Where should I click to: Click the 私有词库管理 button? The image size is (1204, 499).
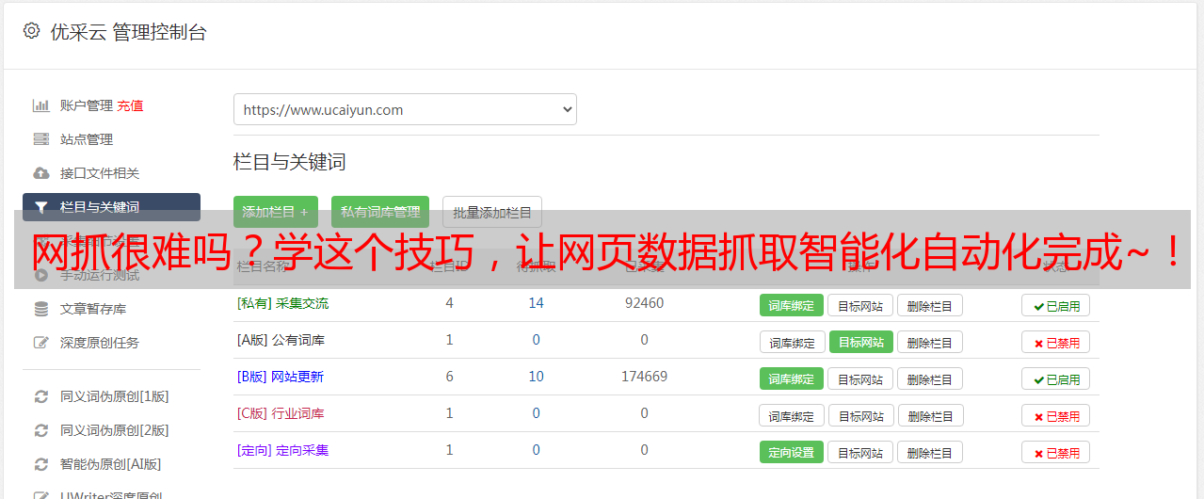(x=380, y=212)
